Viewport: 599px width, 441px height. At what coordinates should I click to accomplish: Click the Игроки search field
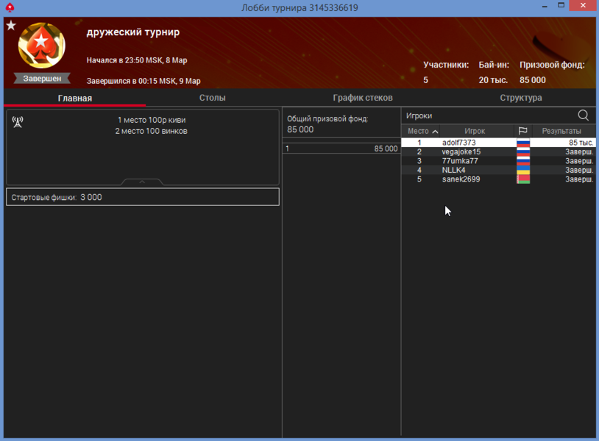point(486,115)
